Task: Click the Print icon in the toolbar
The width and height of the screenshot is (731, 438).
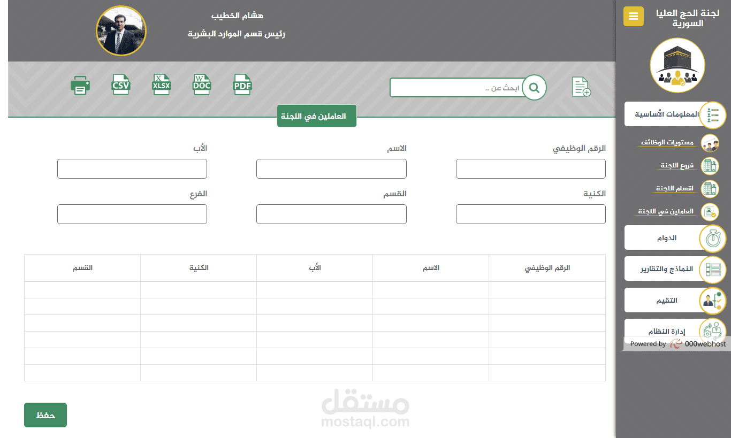Action: (80, 84)
